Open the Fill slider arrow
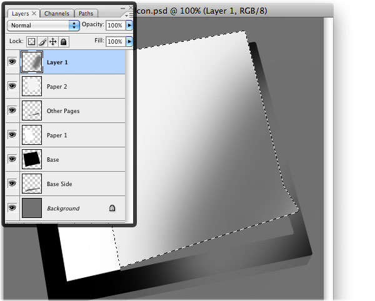The image size is (375, 301). pos(129,42)
